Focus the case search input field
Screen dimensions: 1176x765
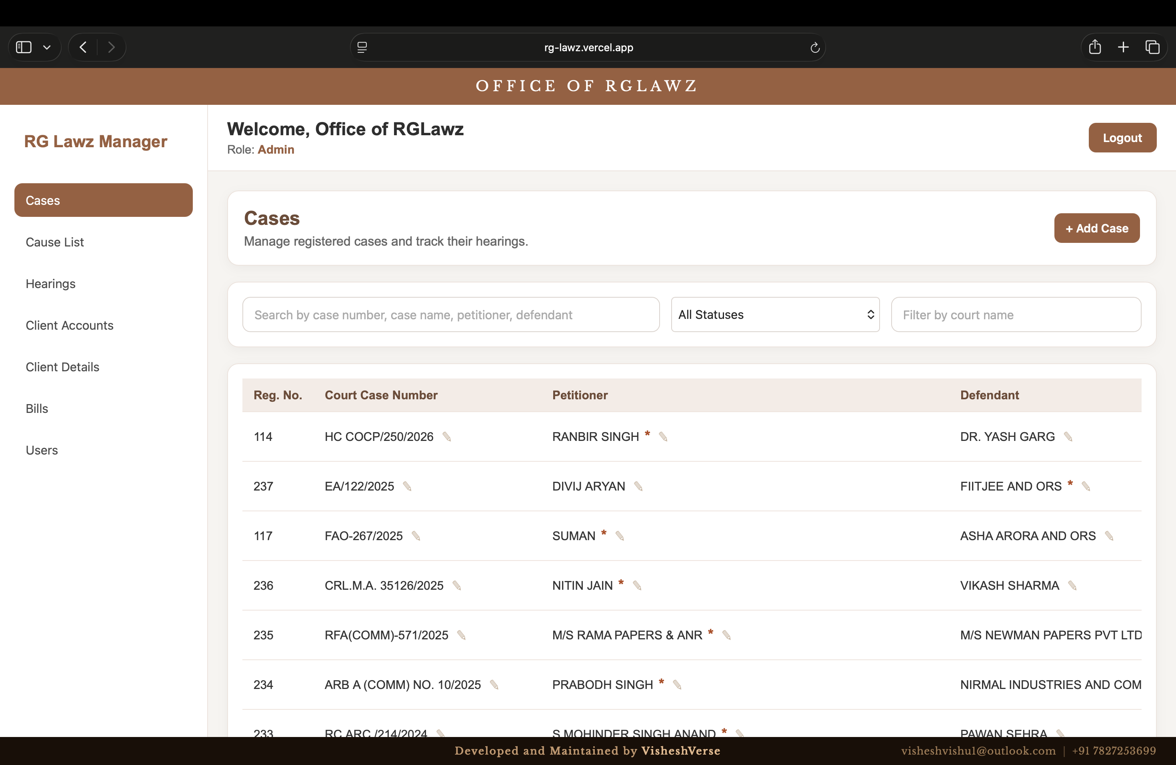pyautogui.click(x=451, y=314)
